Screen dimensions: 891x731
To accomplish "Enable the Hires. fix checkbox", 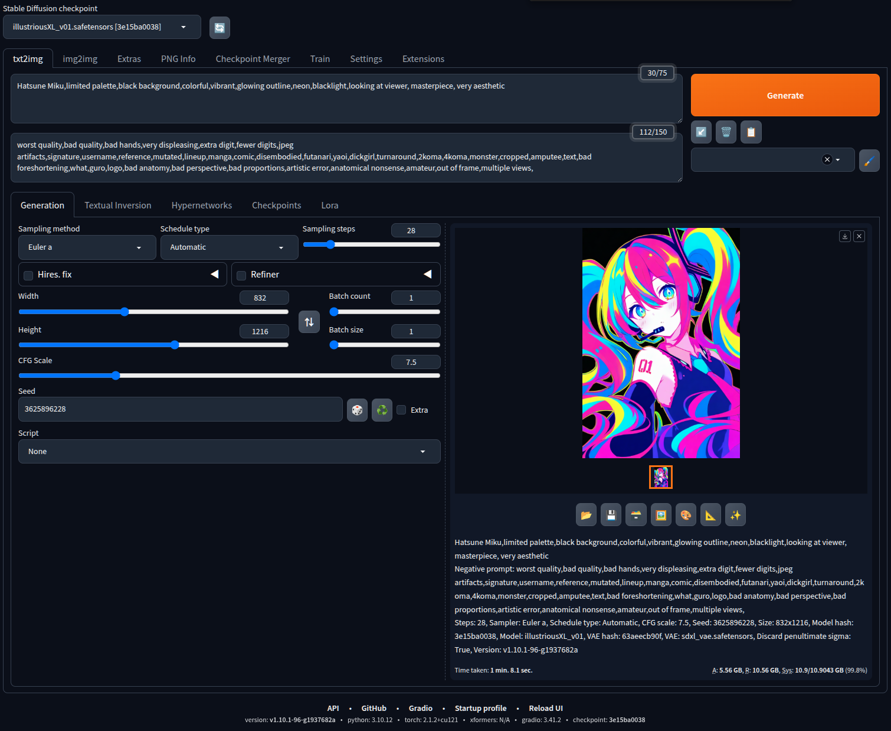I will [28, 275].
